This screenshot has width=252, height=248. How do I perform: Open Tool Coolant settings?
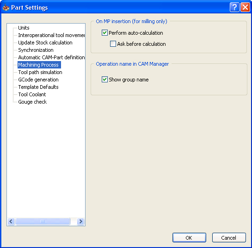[x=32, y=94]
